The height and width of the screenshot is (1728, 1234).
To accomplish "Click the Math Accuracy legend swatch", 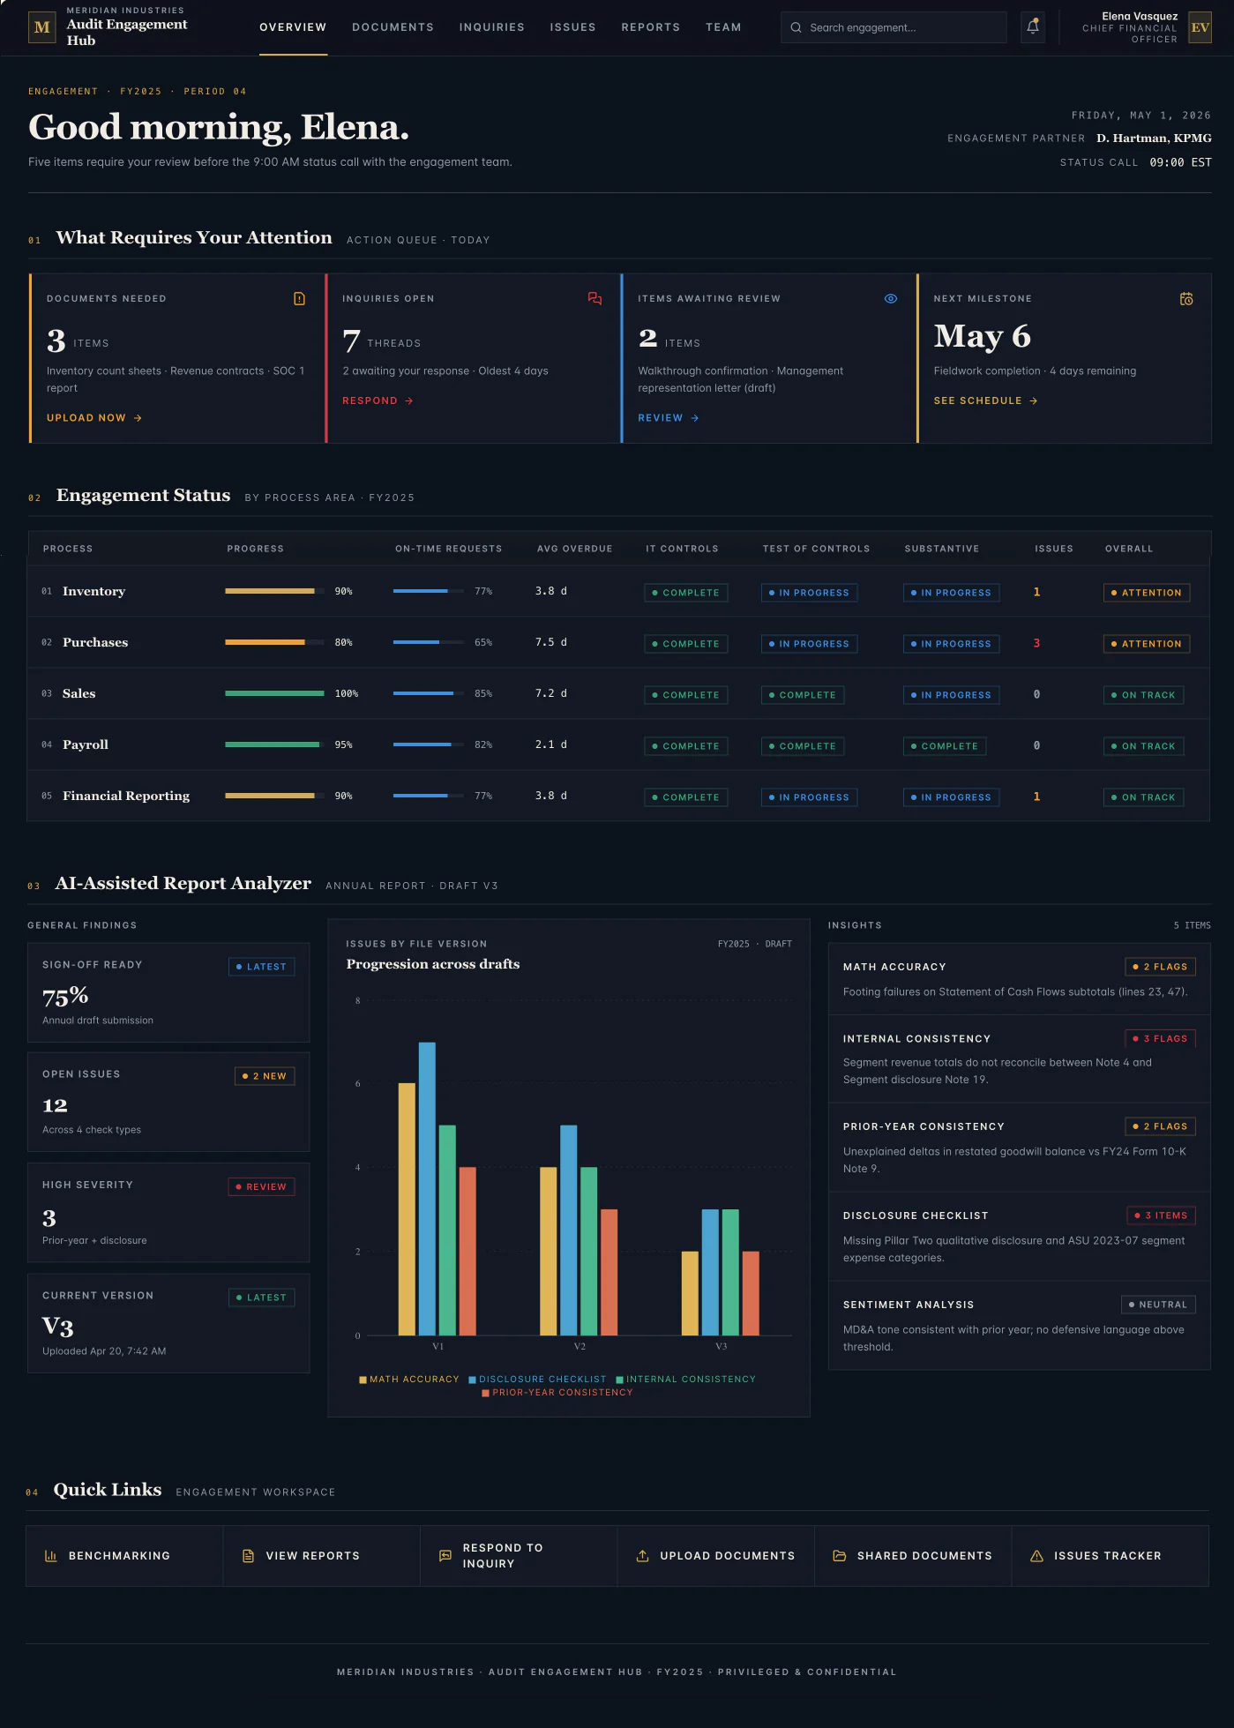I will (x=363, y=1380).
